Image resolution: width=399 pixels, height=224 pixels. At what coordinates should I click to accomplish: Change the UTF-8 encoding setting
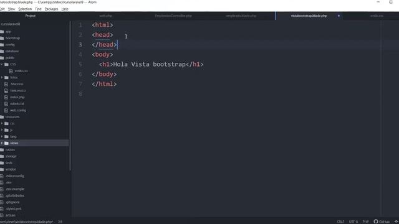click(353, 222)
